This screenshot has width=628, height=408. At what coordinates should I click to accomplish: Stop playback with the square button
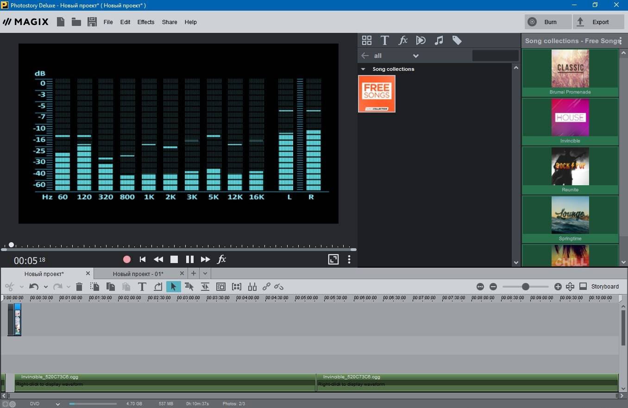click(x=174, y=259)
